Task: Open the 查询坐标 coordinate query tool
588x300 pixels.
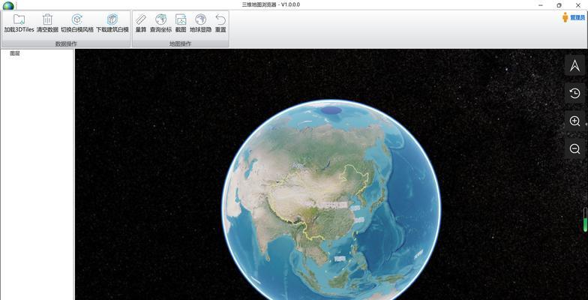Action: coord(160,22)
